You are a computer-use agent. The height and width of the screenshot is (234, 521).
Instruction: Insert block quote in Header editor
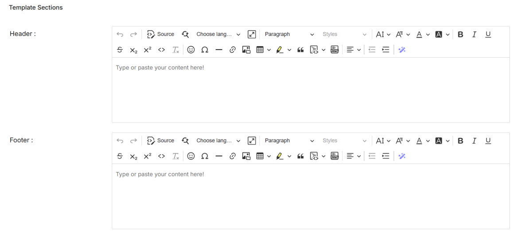301,50
